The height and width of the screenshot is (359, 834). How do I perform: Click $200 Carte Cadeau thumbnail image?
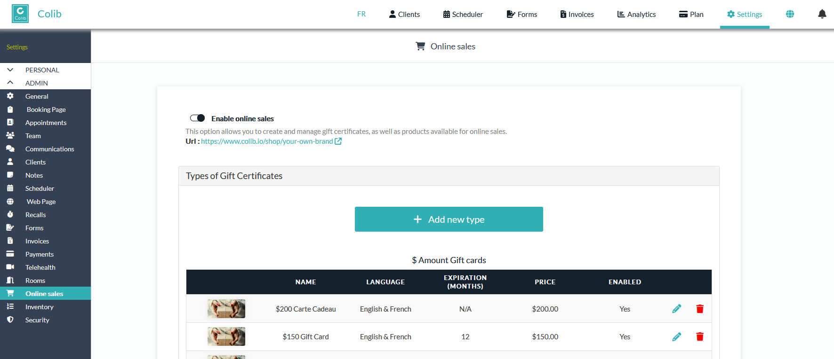click(226, 309)
